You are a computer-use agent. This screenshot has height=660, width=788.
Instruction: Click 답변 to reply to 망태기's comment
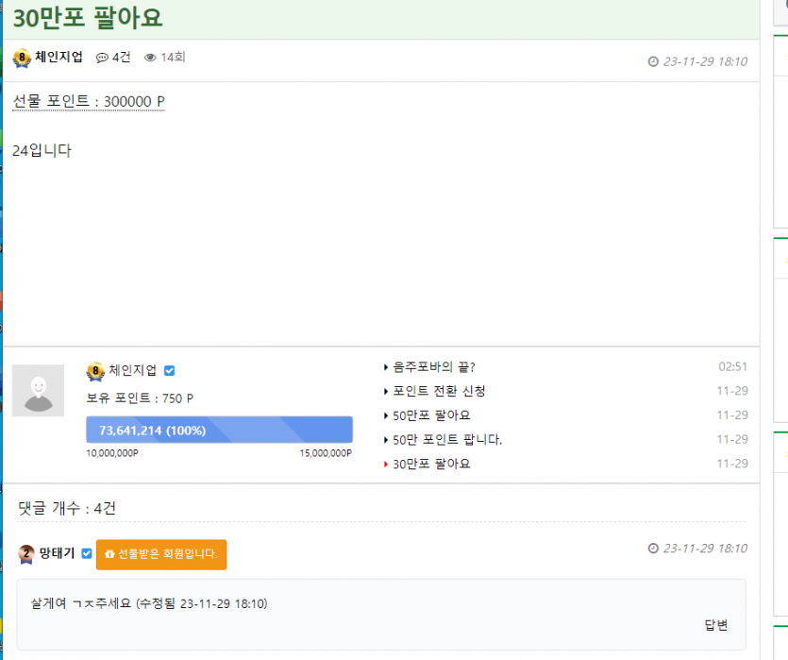(715, 625)
